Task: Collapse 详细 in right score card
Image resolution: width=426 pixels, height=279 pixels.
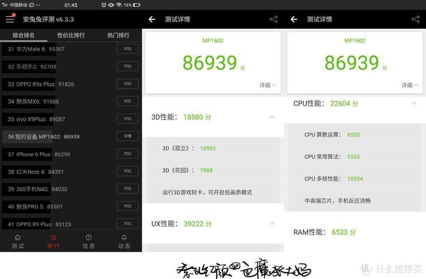Action: 410,85
